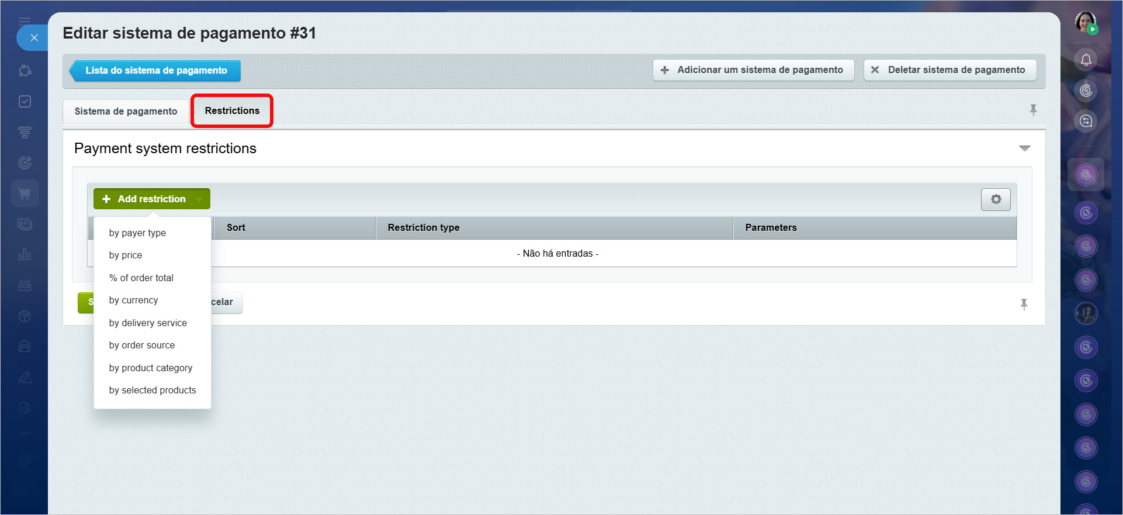Click Deletar sistema de pagamento button
This screenshot has height=515, width=1123.
(x=949, y=70)
